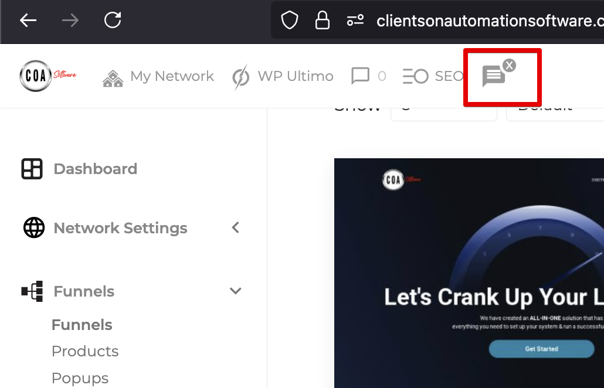
Task: Click the Dashboard grid icon
Action: 31,169
